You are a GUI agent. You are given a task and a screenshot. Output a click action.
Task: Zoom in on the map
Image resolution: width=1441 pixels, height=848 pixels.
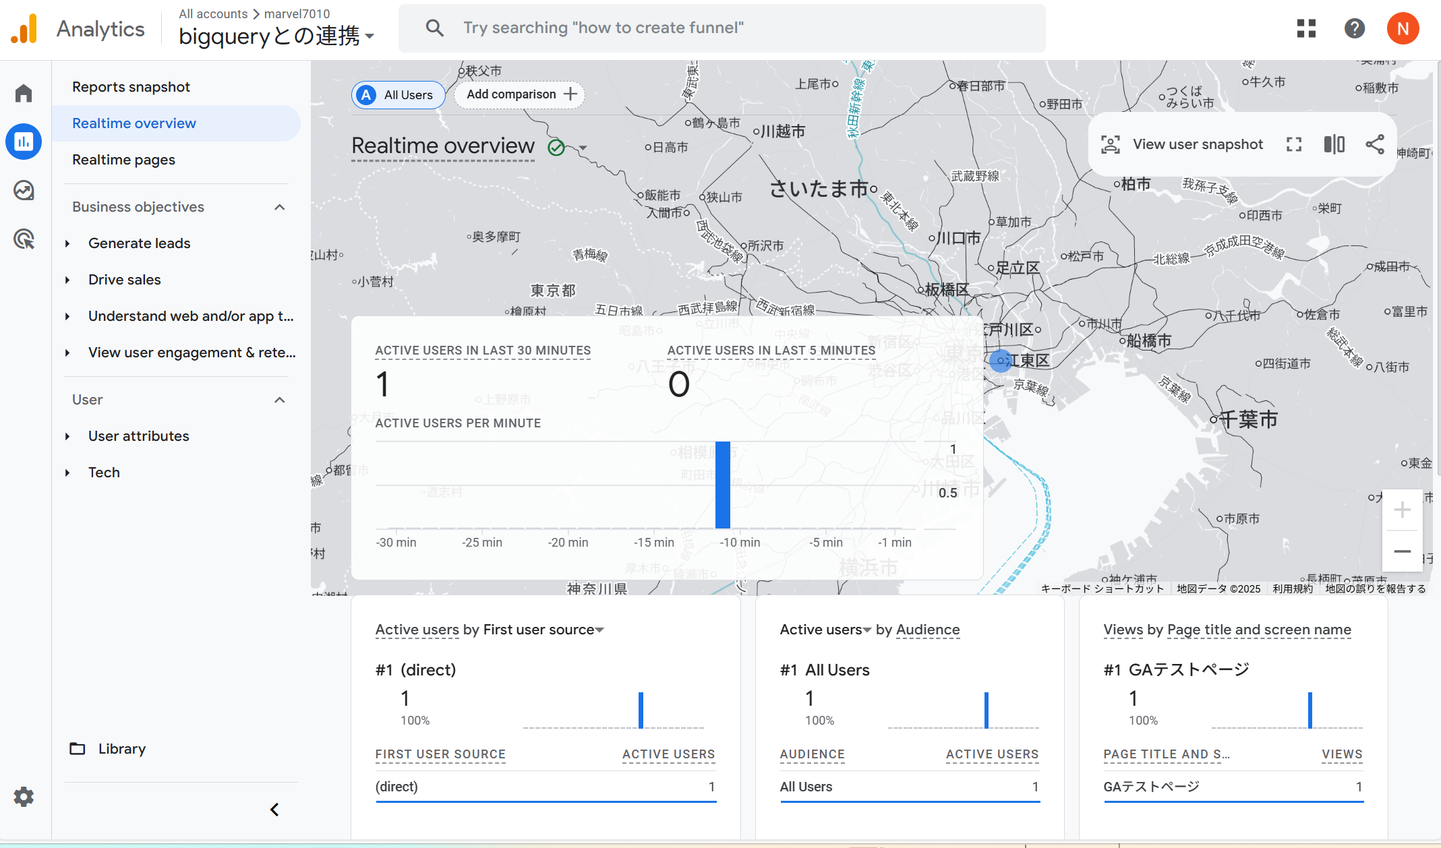coord(1402,510)
